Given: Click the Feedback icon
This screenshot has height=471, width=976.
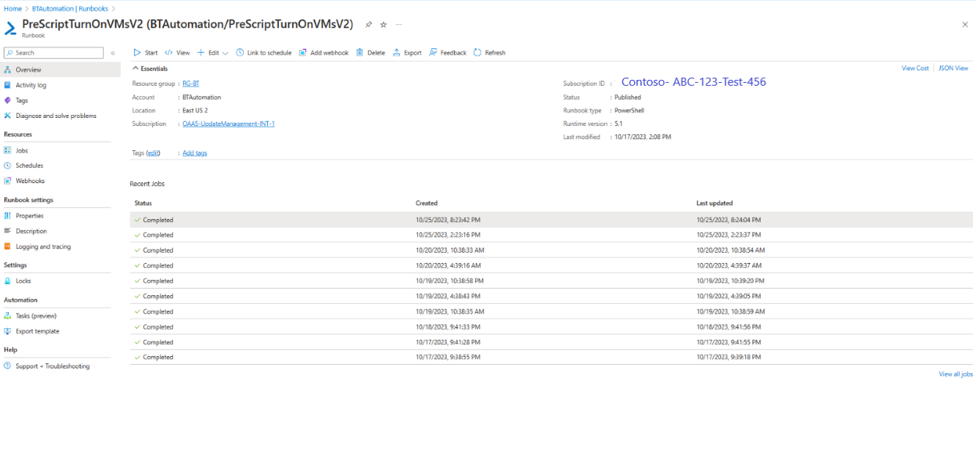Looking at the screenshot, I should 433,53.
